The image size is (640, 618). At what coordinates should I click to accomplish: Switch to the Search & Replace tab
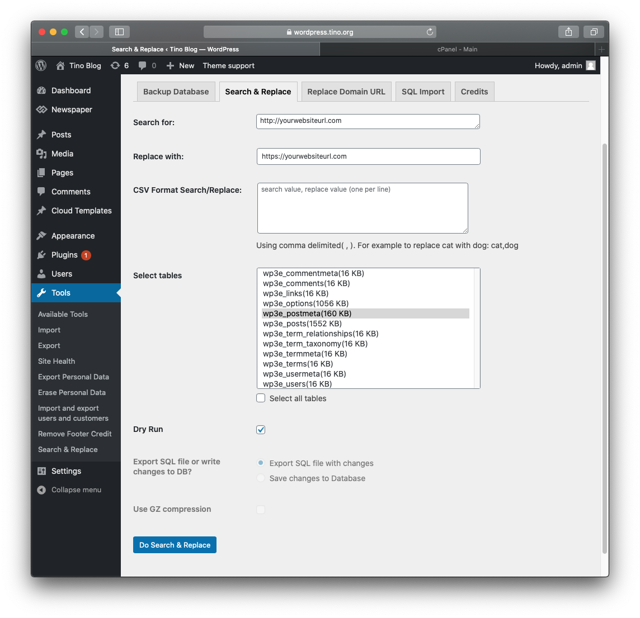[258, 92]
